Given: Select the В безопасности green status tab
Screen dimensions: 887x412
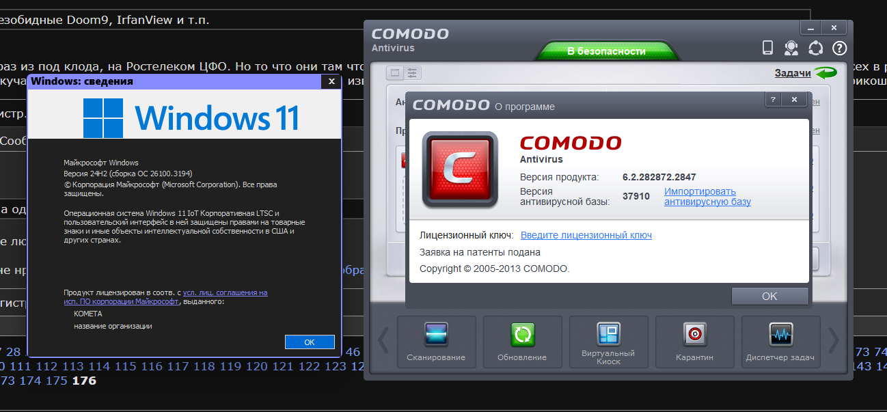Looking at the screenshot, I should tap(606, 51).
